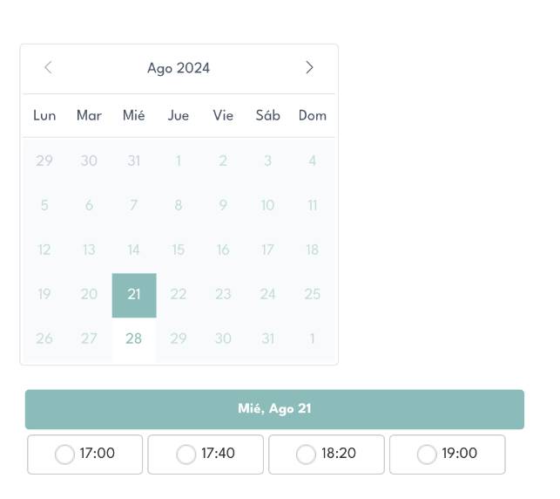Click the Mié, Ago 21 header bar
Screen dimensions: 560x499
(x=274, y=409)
